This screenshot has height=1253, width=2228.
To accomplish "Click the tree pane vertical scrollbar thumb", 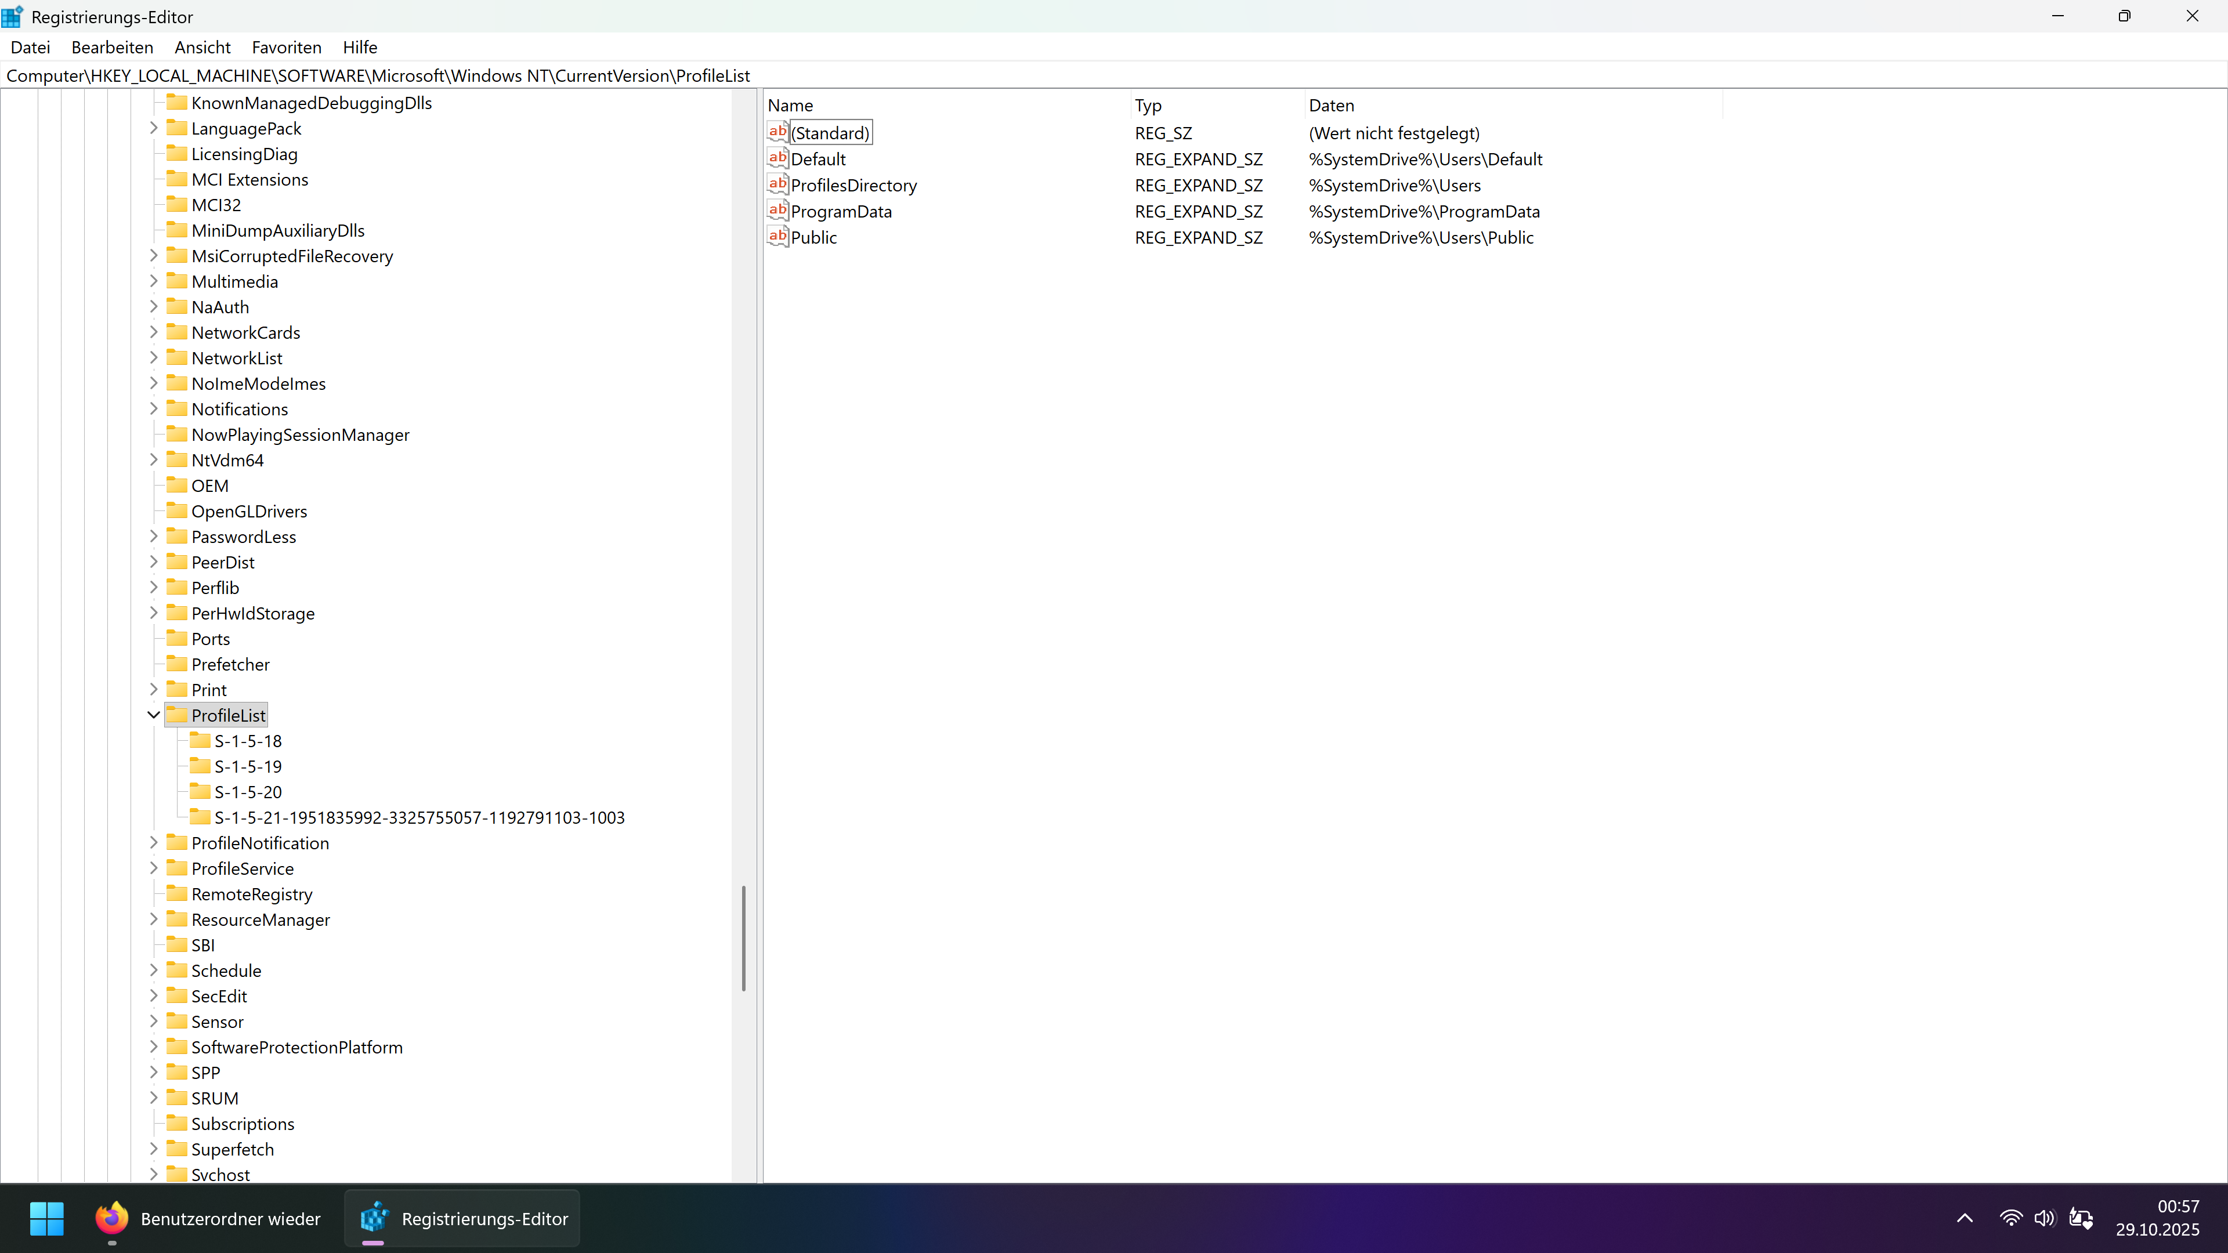I will click(743, 938).
